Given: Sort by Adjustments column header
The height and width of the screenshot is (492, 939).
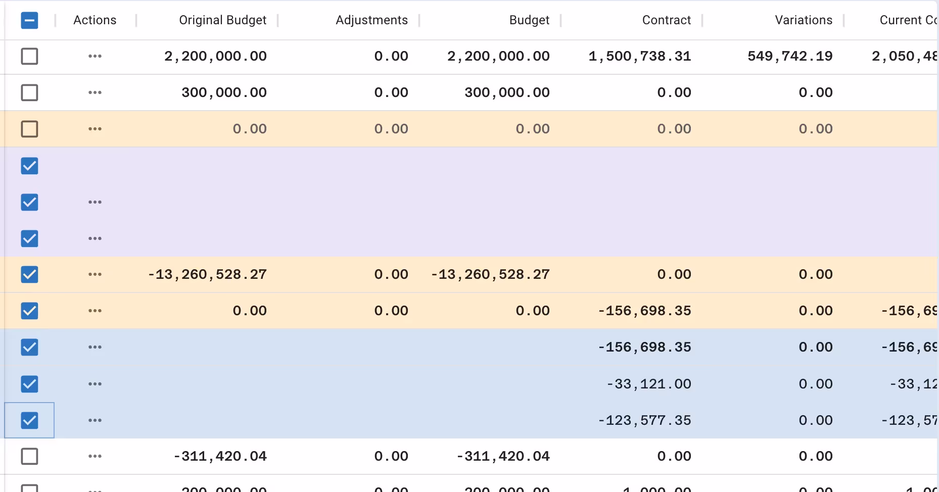Looking at the screenshot, I should click(x=371, y=20).
